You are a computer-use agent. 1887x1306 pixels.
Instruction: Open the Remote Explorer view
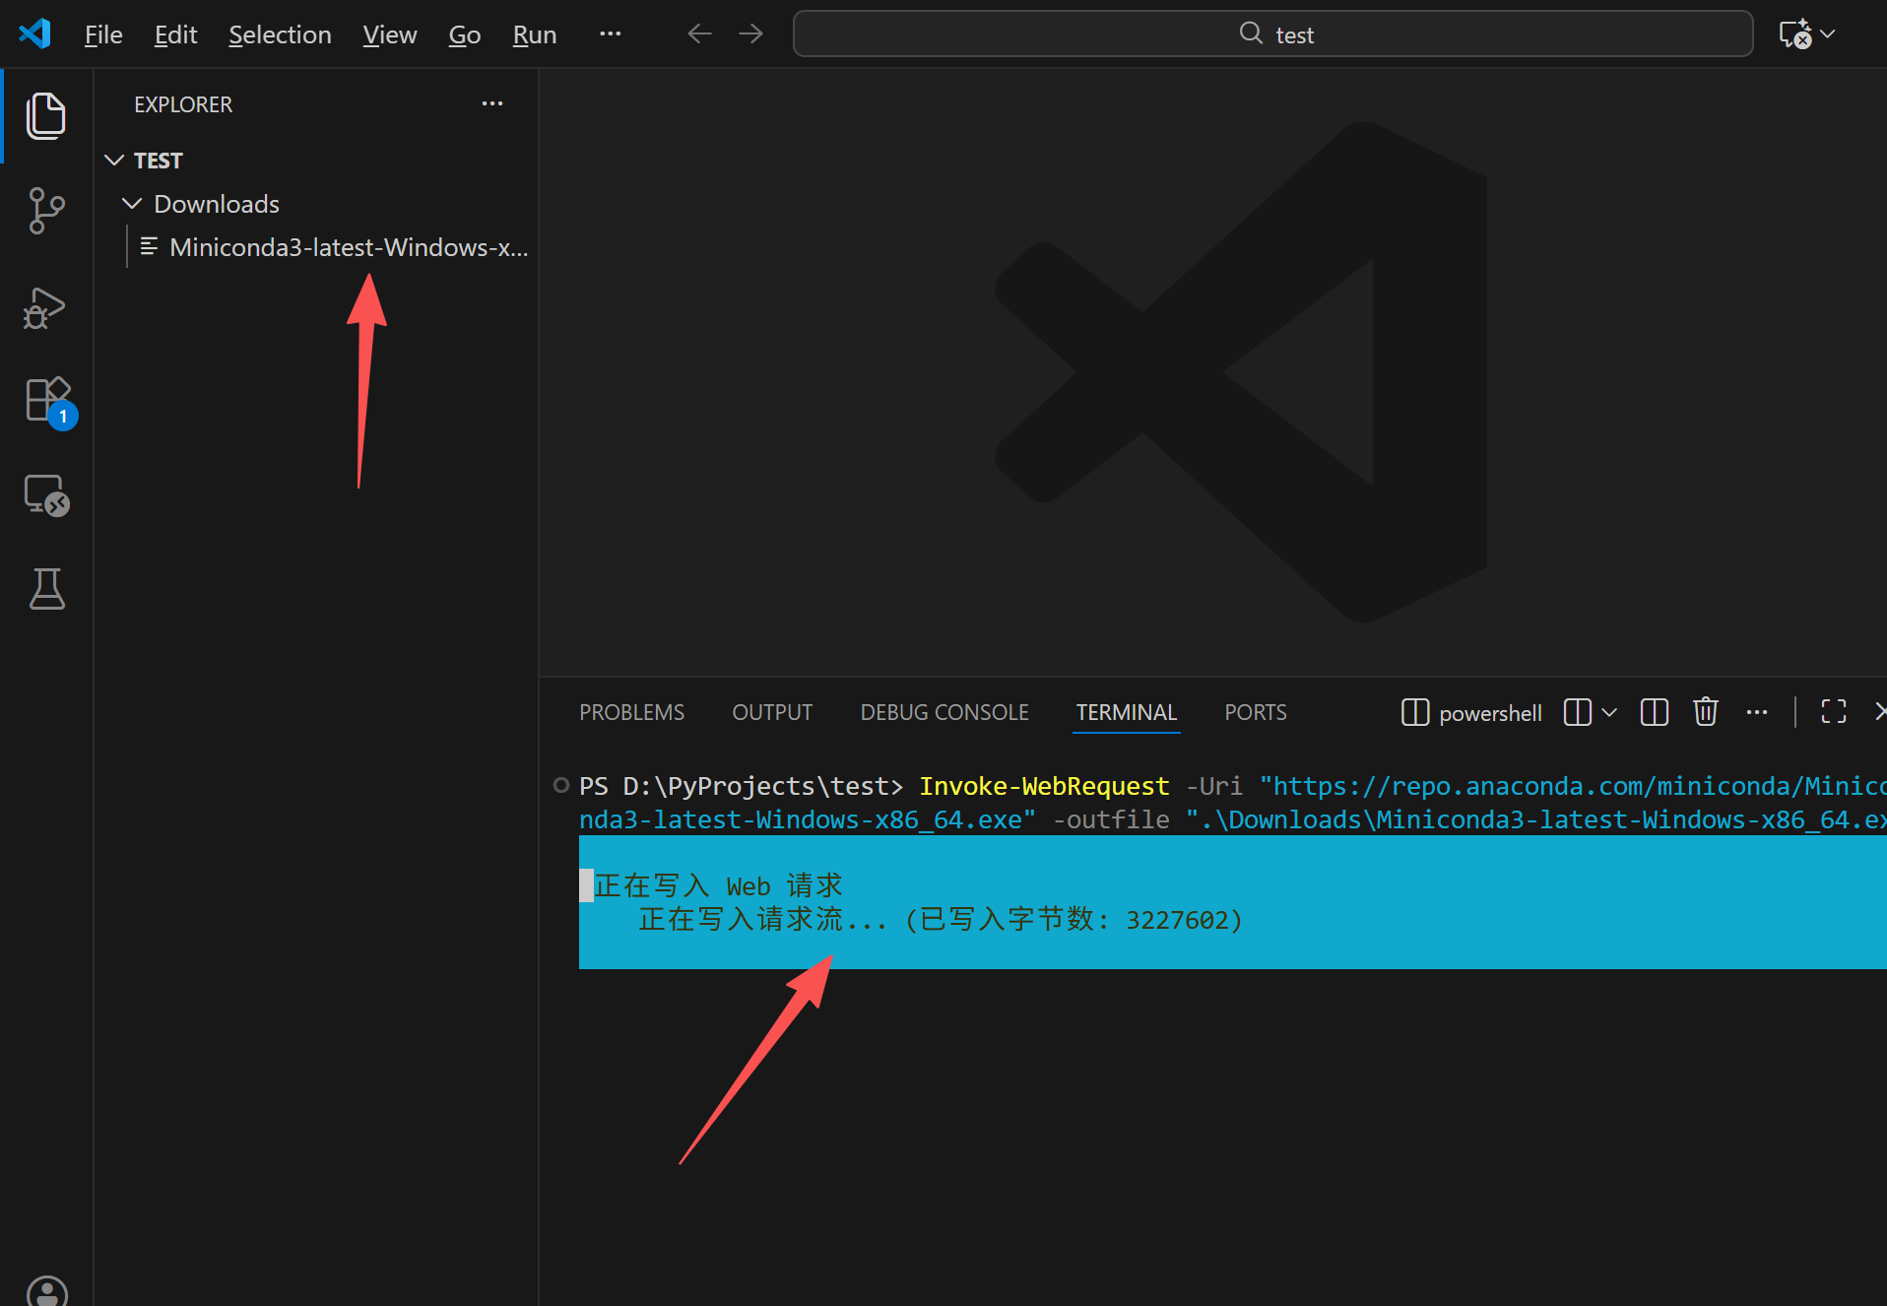[46, 495]
